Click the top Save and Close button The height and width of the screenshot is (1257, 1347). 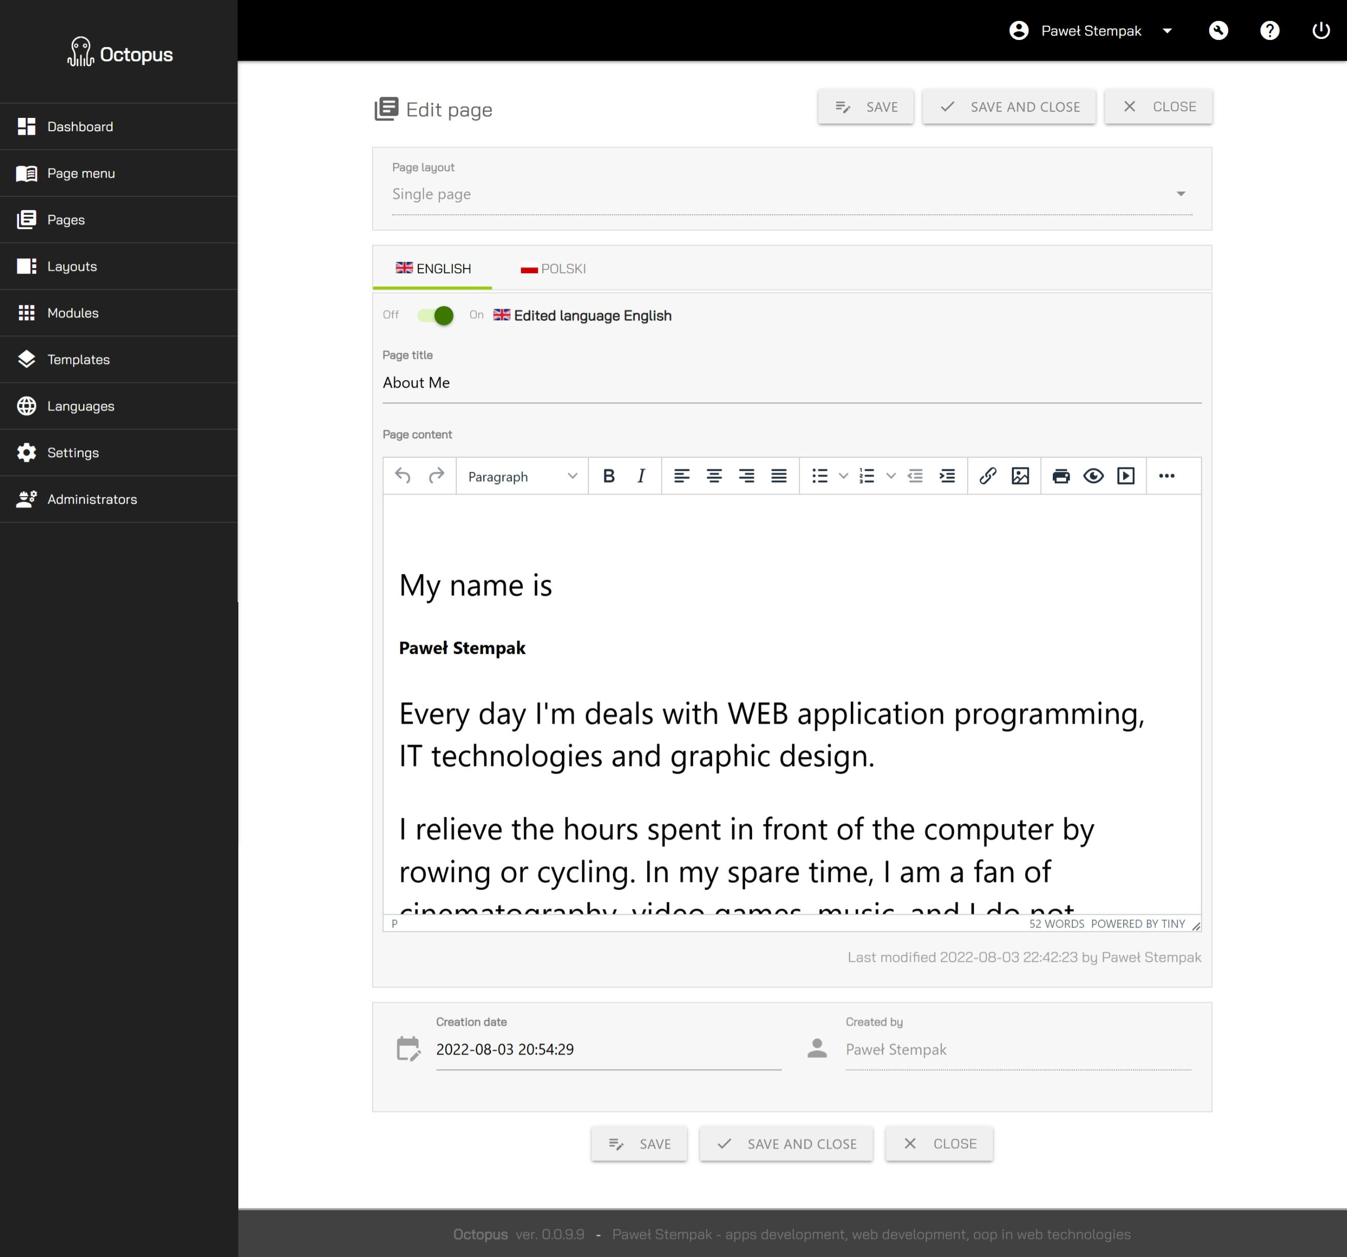pos(1009,107)
